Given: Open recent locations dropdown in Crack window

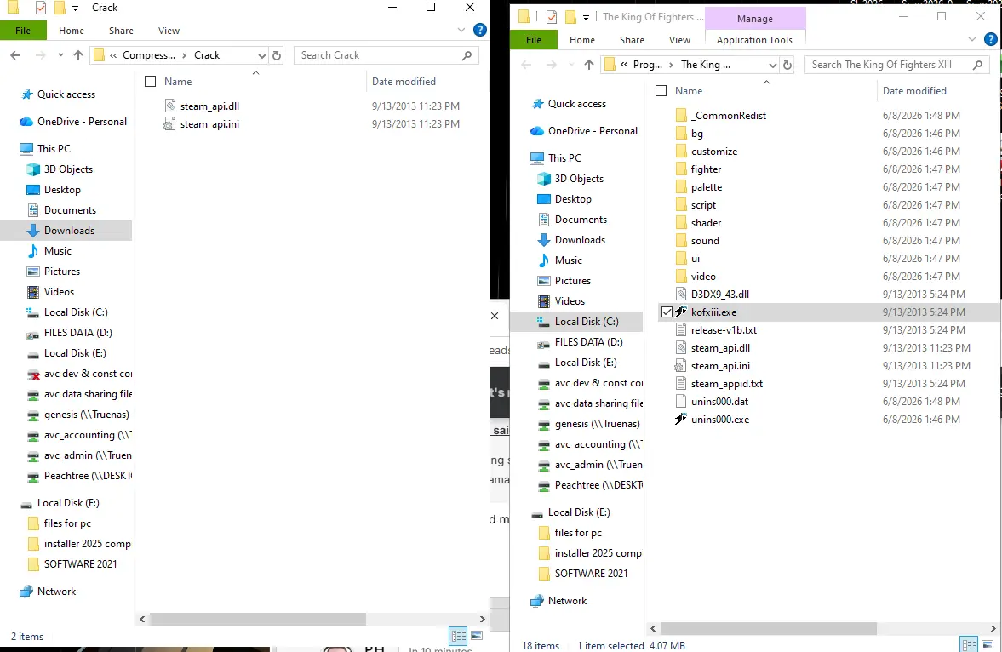Looking at the screenshot, I should (60, 55).
